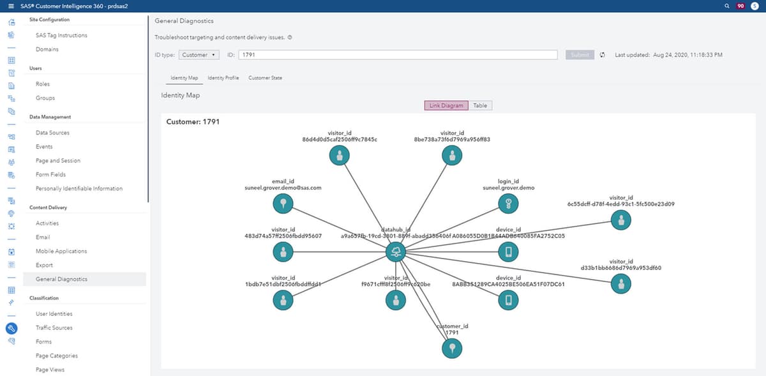
Task: Open Domains under Site Configuration
Action: [x=47, y=49]
